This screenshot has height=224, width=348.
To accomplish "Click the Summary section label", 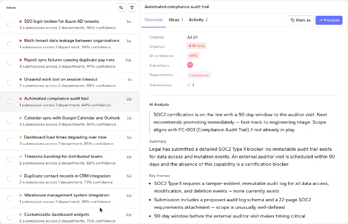I will pos(158,141).
